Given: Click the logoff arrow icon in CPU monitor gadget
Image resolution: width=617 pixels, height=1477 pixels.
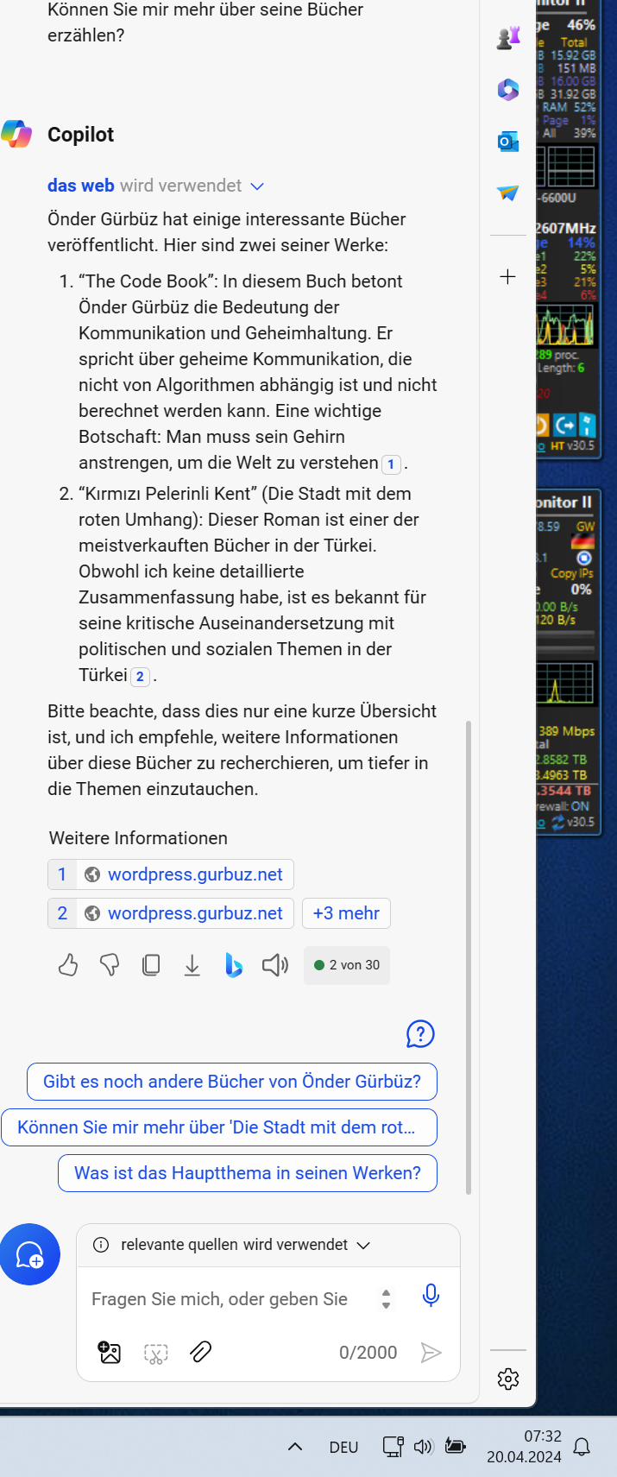Looking at the screenshot, I should coord(564,425).
